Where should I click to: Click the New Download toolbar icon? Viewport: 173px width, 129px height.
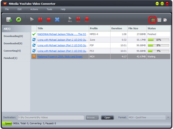click(x=9, y=20)
